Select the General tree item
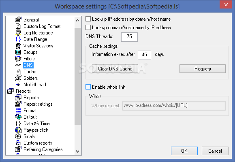 tap(31, 20)
